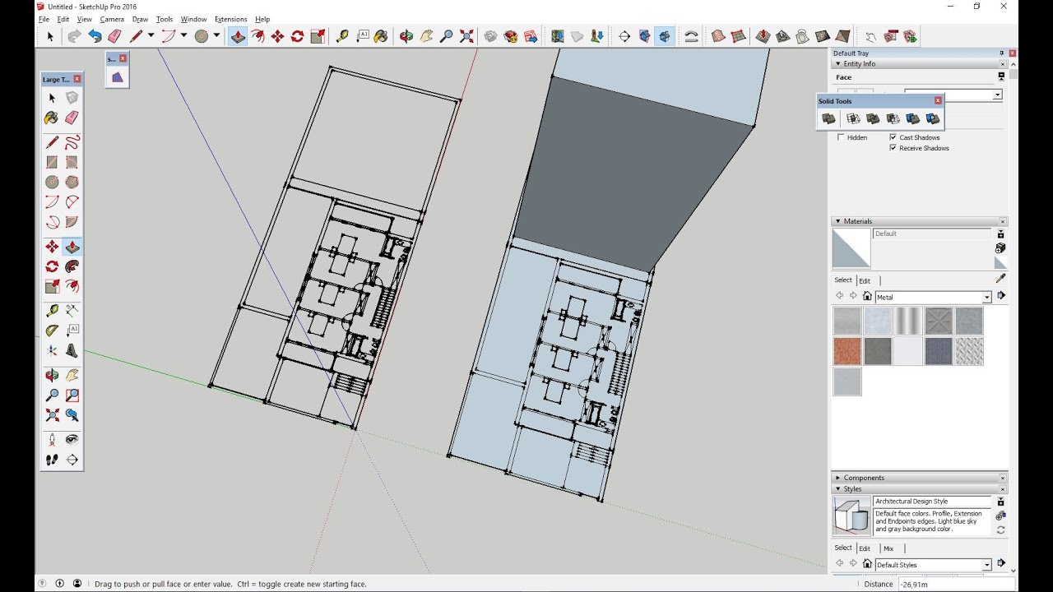Collapse the Materials panel
Viewport: 1053px width, 592px height.
(838, 221)
